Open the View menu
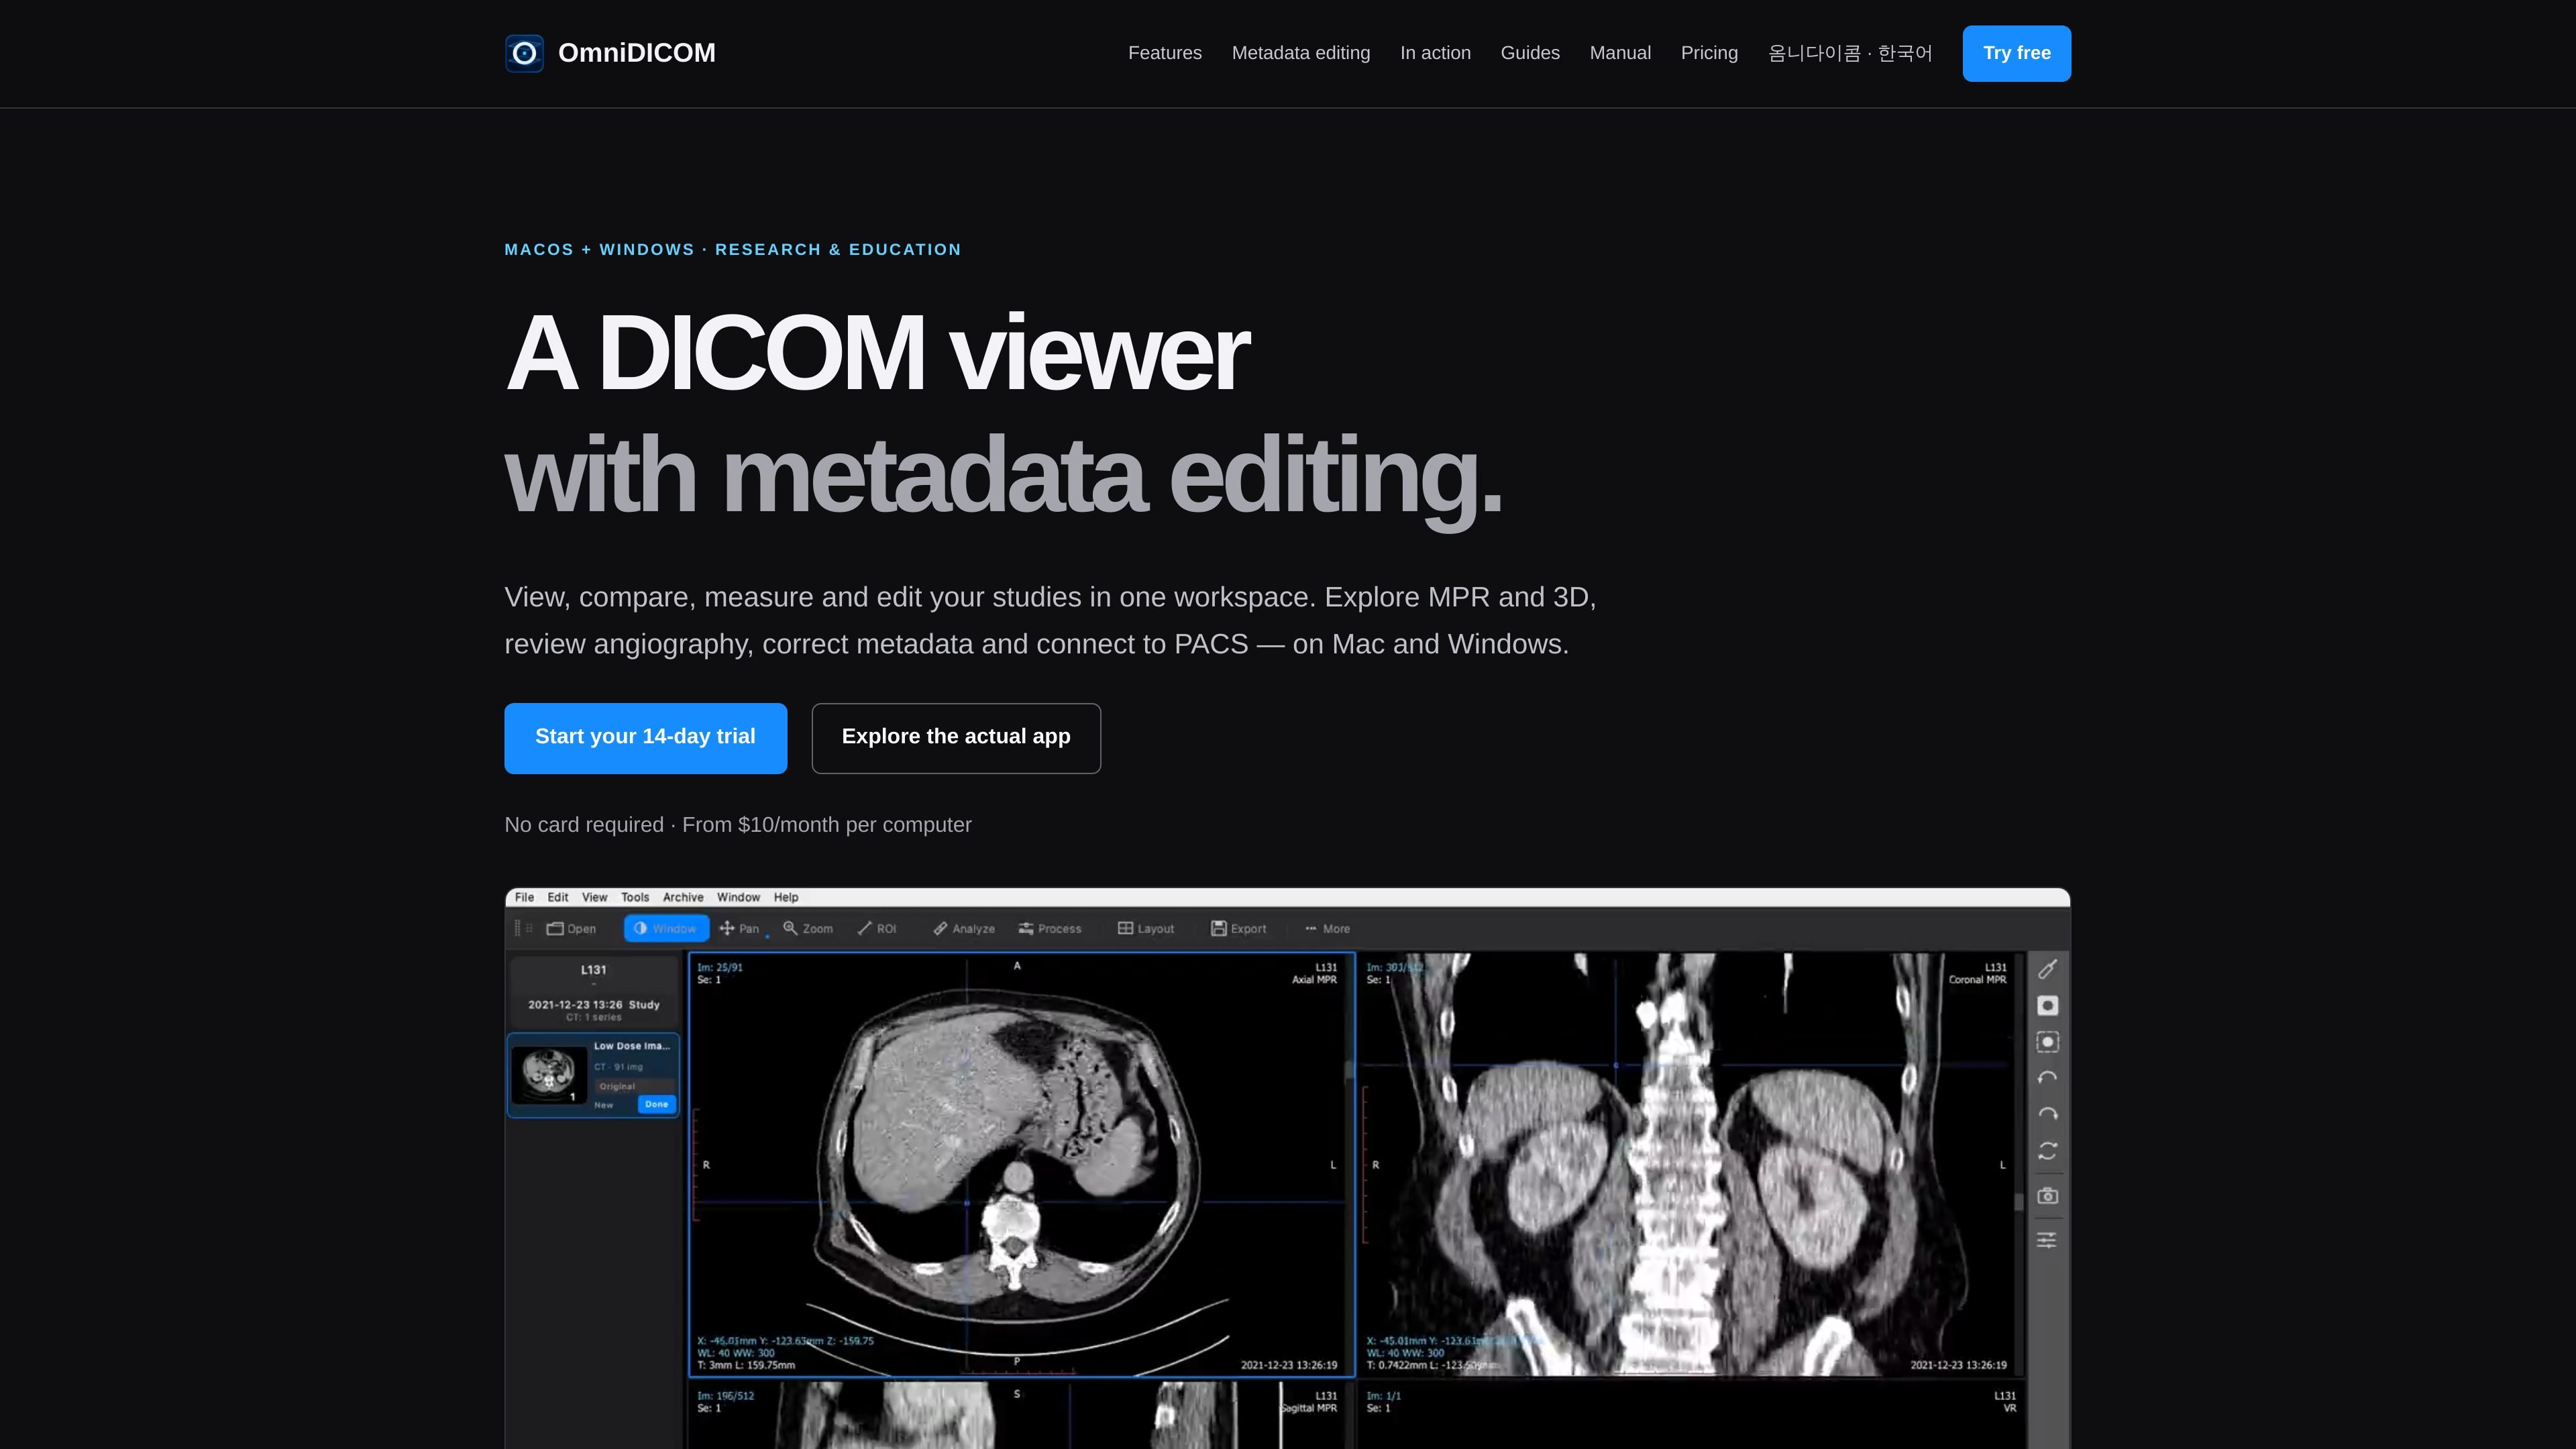 click(x=594, y=897)
